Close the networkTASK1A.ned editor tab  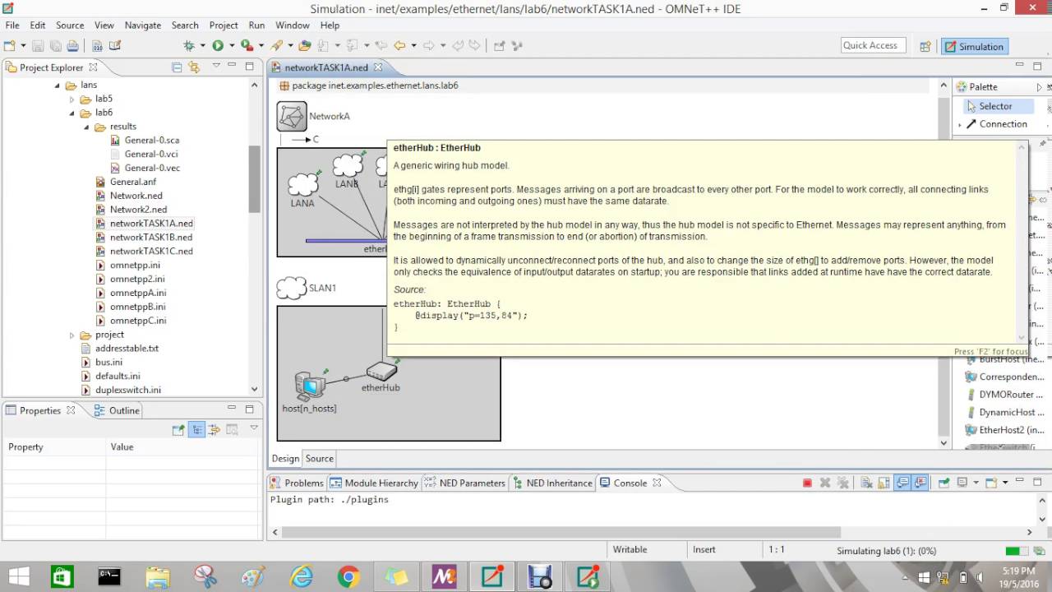tap(378, 67)
